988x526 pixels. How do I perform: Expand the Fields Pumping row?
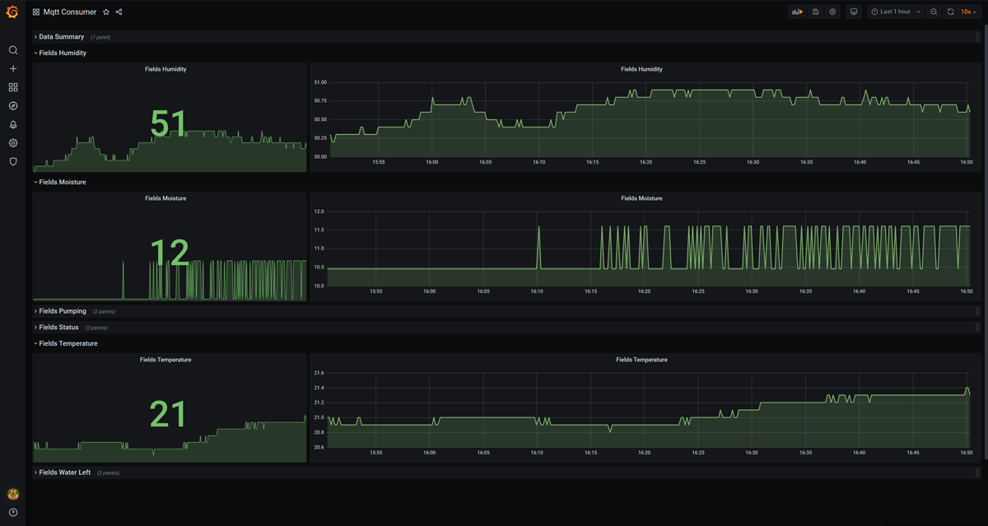[x=62, y=311]
